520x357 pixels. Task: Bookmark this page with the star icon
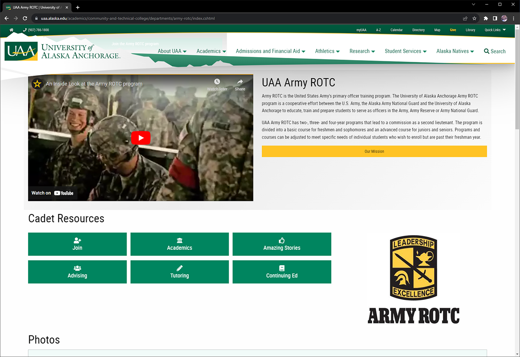[x=474, y=19]
